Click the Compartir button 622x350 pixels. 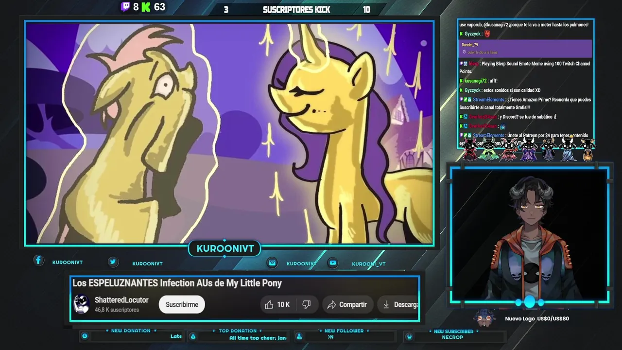347,304
